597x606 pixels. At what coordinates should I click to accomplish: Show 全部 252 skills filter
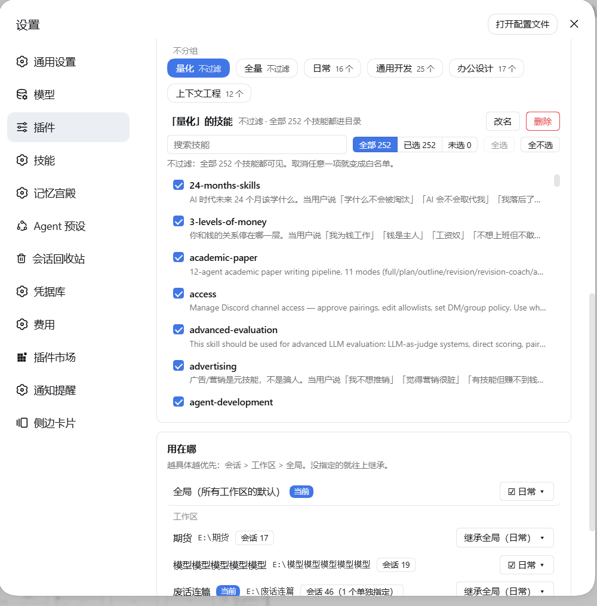(375, 145)
